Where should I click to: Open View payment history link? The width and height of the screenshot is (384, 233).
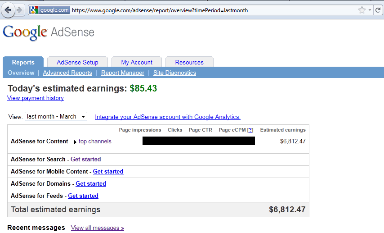(35, 98)
